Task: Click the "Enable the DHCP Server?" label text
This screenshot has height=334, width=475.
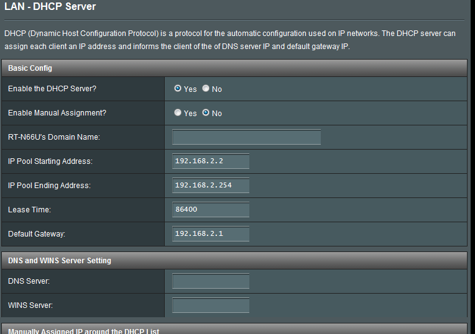Action: pos(52,89)
